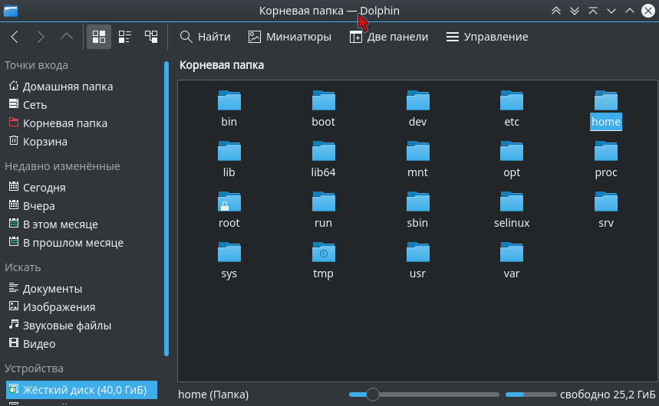The width and height of the screenshot is (659, 406).
Task: Select the tmp folder icon
Action: 323,252
